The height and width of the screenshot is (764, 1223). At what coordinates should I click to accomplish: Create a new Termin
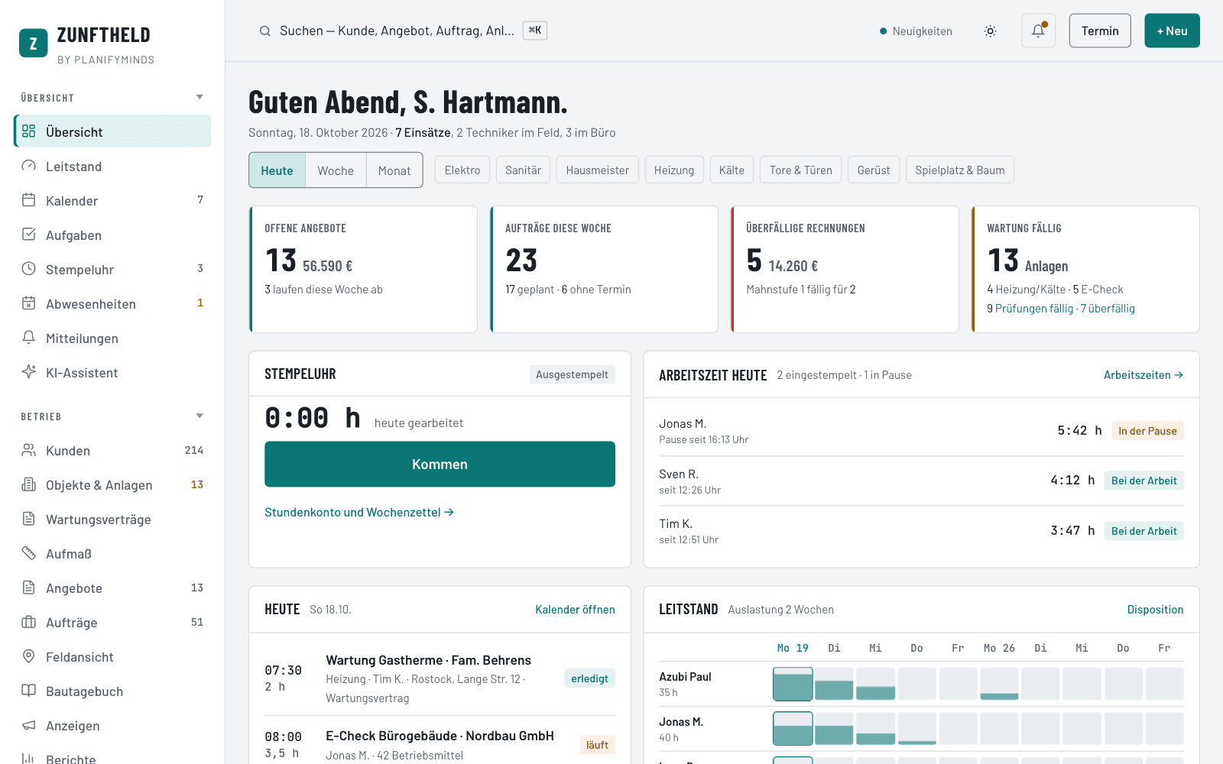click(x=1100, y=31)
